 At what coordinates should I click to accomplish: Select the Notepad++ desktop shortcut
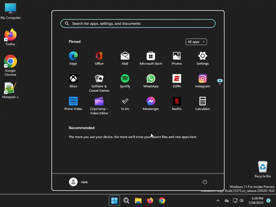pyautogui.click(x=11, y=90)
